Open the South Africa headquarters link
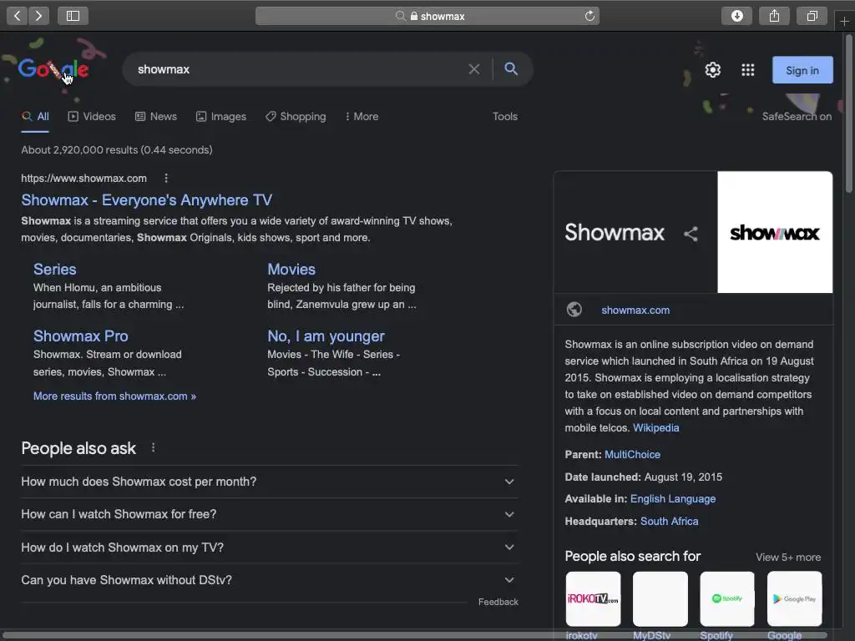Viewport: 855px width, 641px height. point(669,521)
